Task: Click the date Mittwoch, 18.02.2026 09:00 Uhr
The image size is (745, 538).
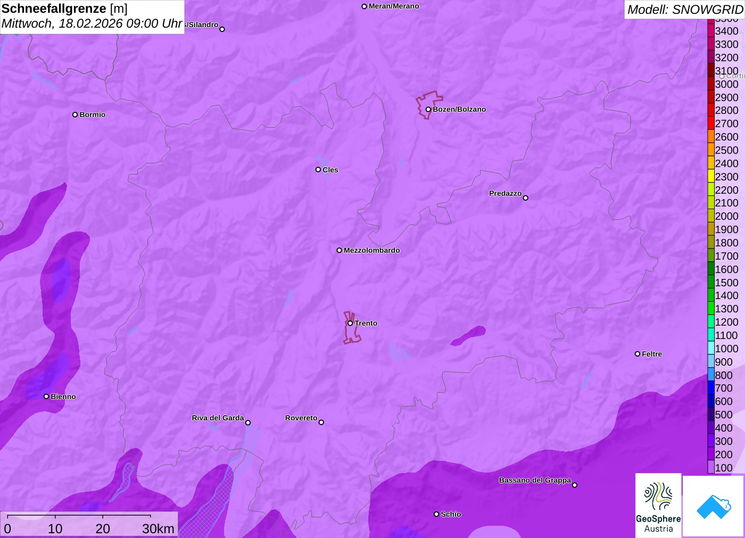Action: 92,23
